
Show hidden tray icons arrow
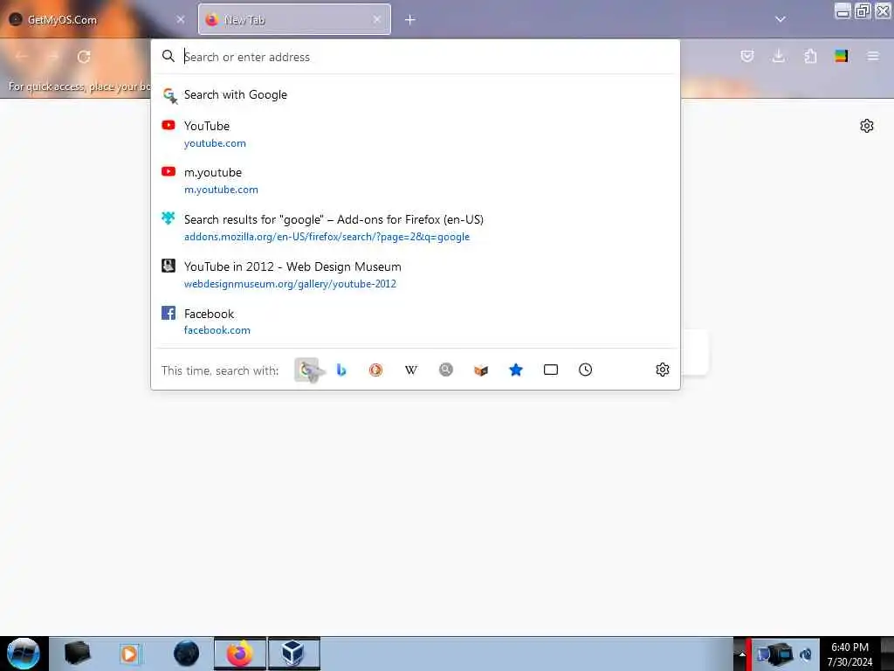[742, 654]
